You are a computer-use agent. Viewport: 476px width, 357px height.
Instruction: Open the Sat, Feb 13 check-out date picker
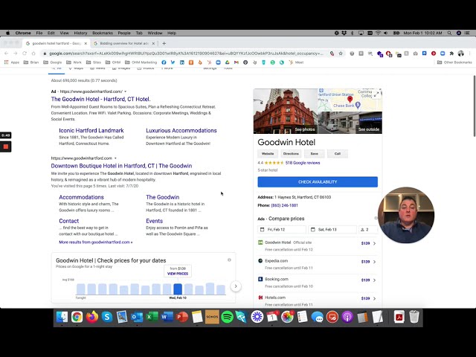[x=332, y=230]
